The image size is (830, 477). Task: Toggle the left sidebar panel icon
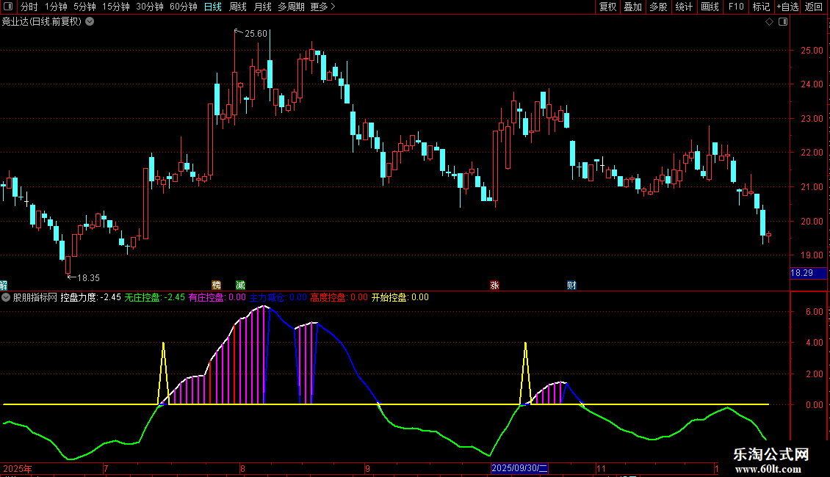point(8,7)
